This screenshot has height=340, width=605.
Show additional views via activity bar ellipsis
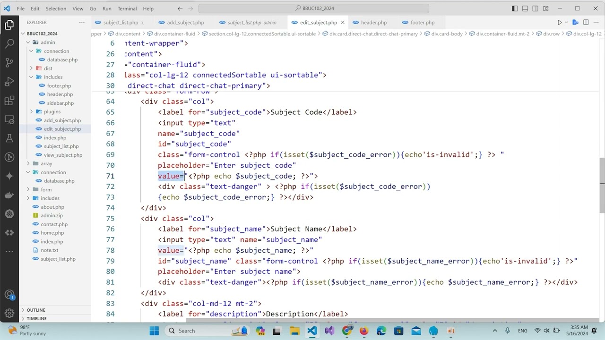[x=9, y=252]
